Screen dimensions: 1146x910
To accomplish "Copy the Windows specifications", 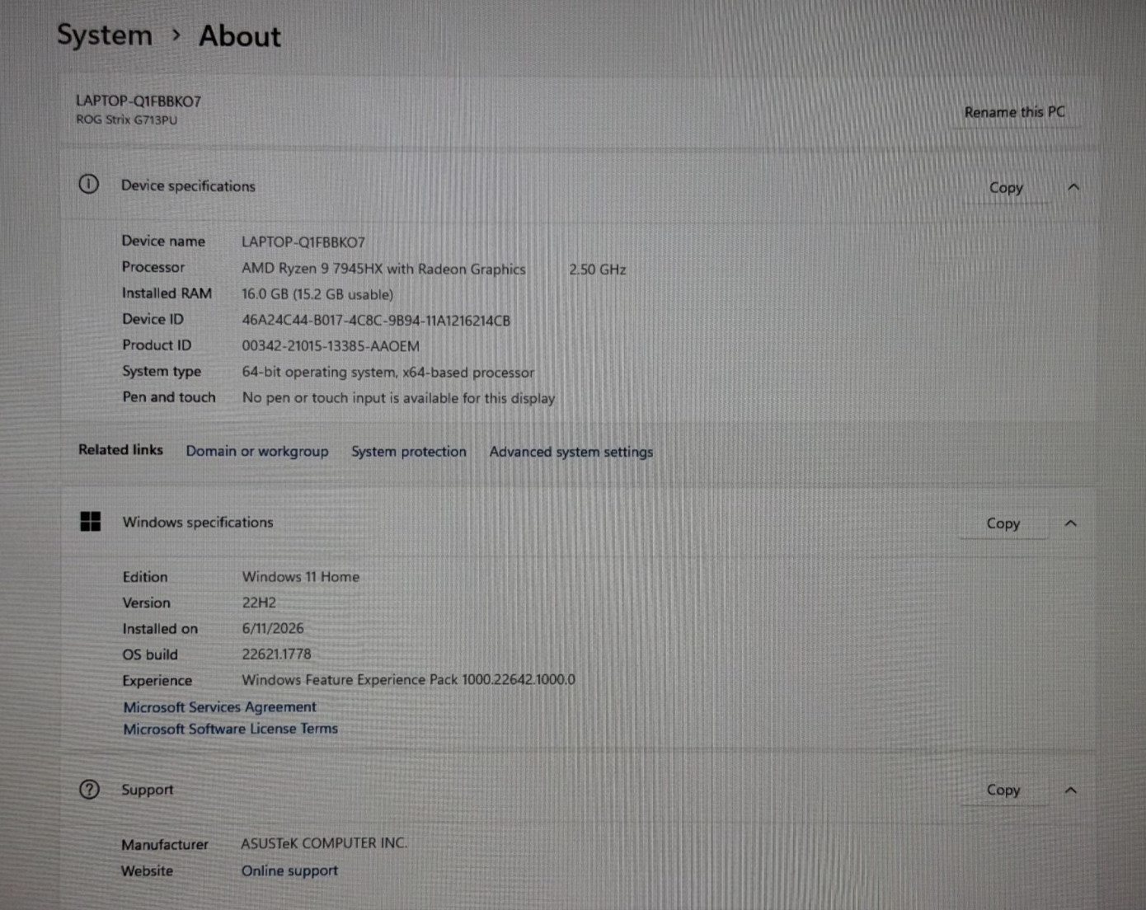I will point(1003,523).
